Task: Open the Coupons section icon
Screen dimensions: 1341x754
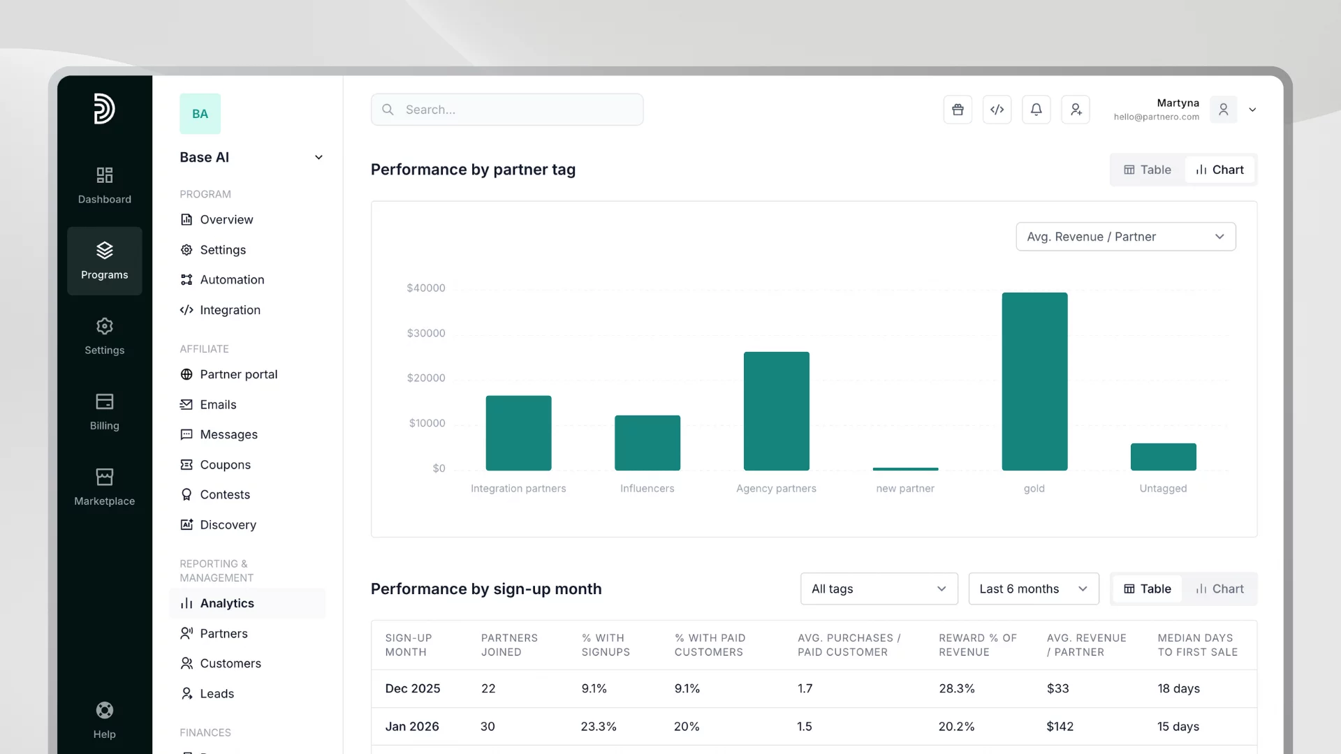Action: tap(186, 464)
